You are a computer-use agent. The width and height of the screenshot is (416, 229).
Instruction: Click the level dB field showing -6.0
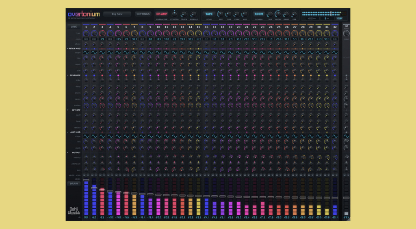coord(94,217)
